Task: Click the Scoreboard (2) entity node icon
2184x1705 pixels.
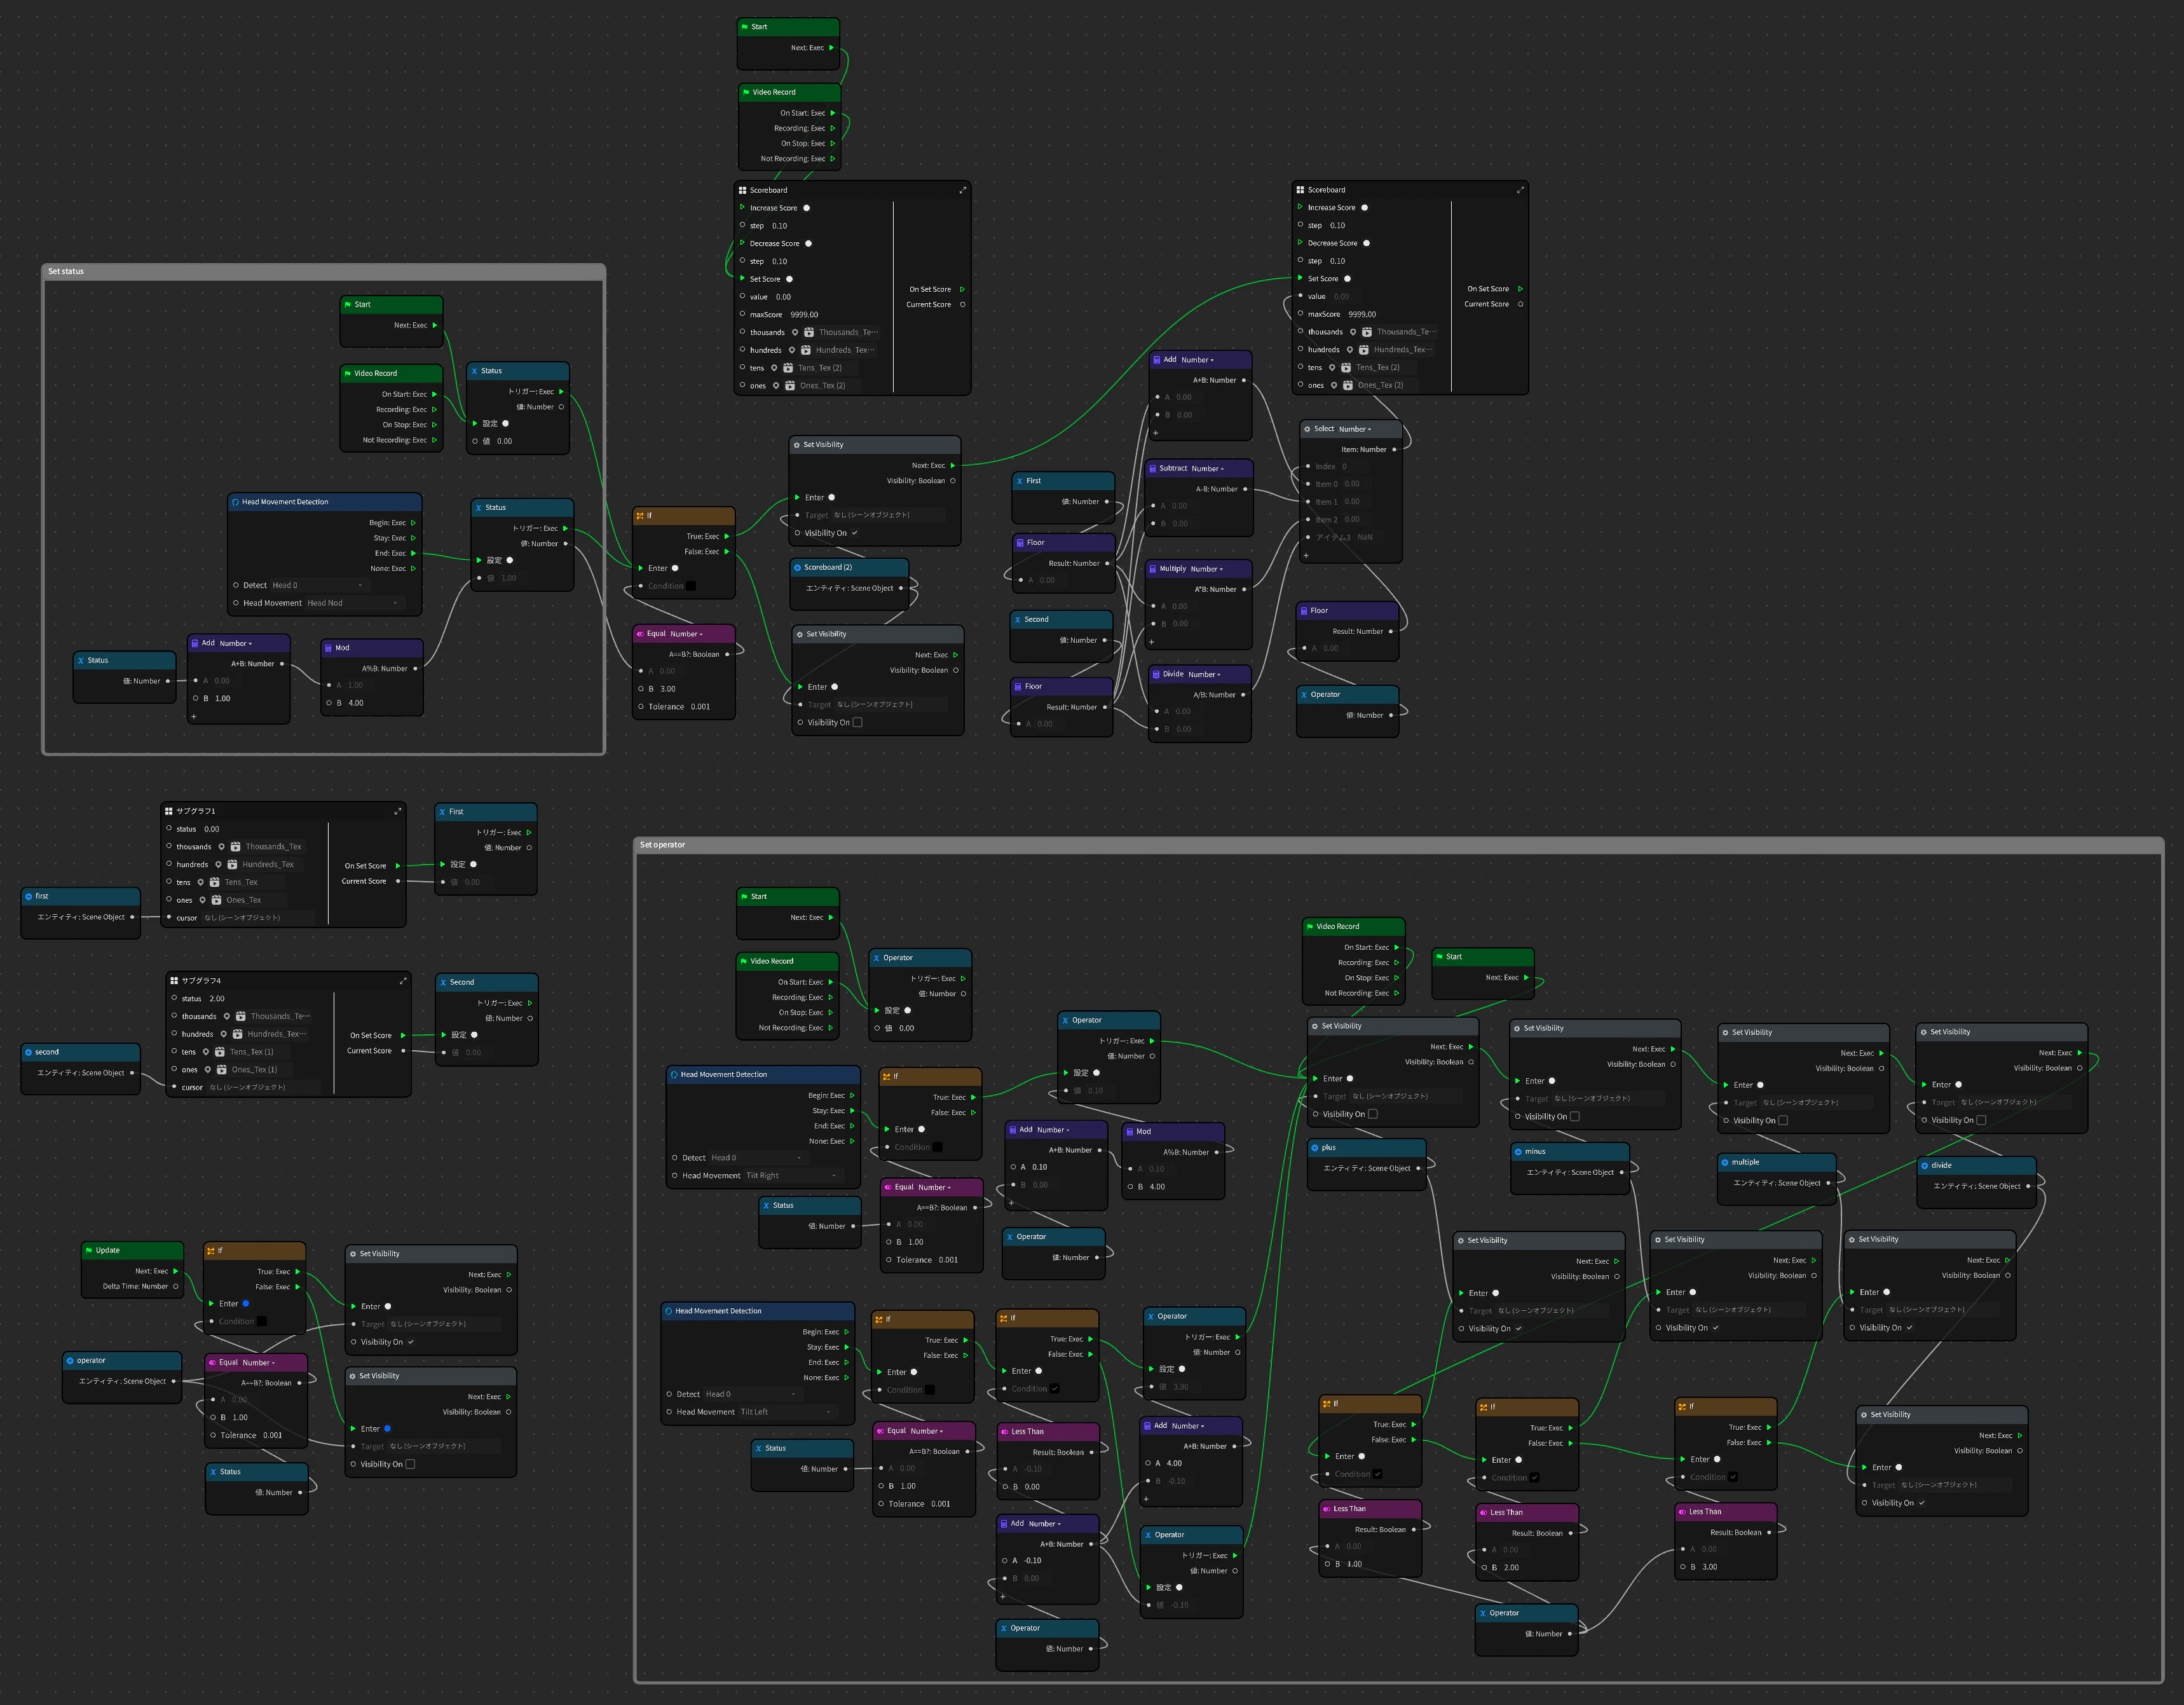Action: (x=797, y=567)
